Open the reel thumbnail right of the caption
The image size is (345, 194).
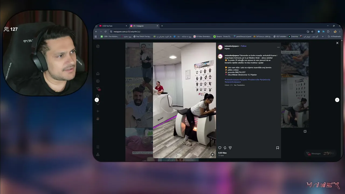click(295, 102)
